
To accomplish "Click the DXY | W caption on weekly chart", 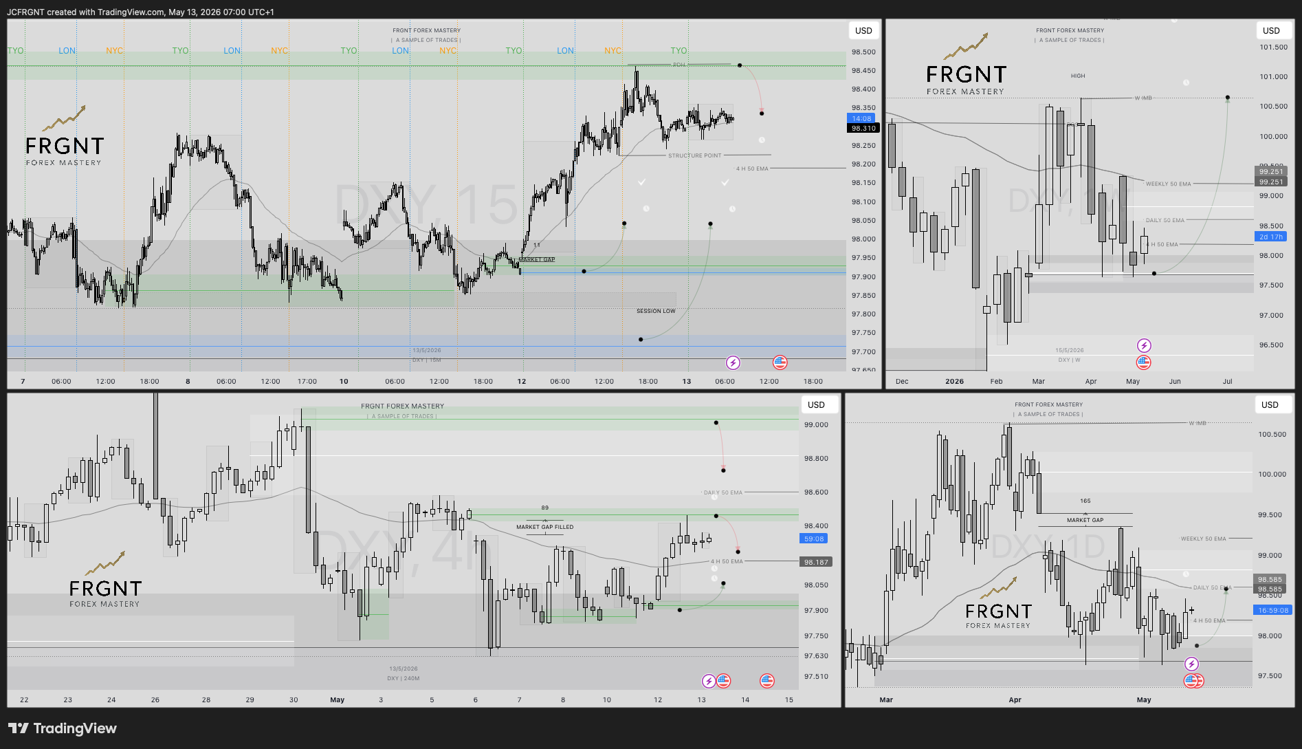I will [x=1070, y=360].
